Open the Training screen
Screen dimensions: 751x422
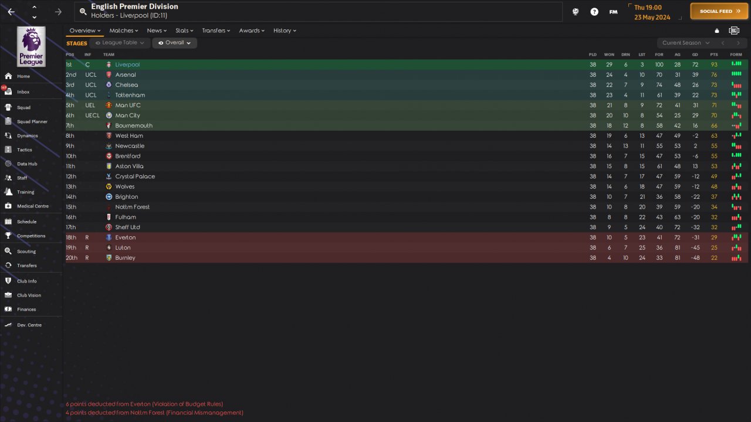26,192
